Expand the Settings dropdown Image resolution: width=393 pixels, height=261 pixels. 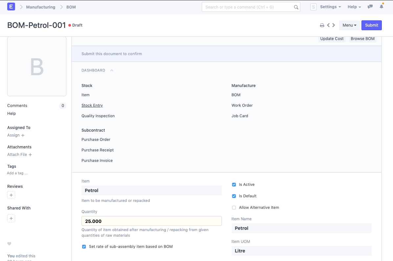point(330,7)
